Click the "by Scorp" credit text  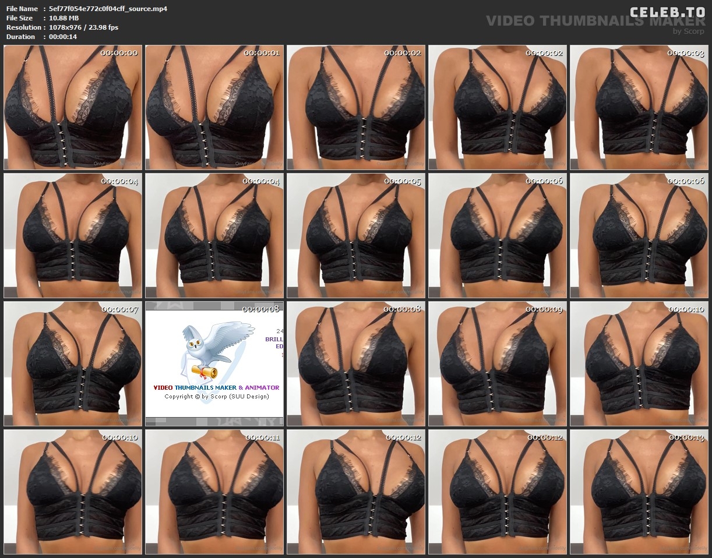688,31
